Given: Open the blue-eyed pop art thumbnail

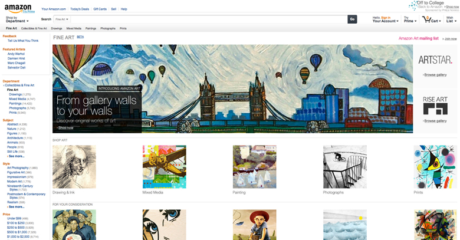Looking at the screenshot, I should point(165,225).
